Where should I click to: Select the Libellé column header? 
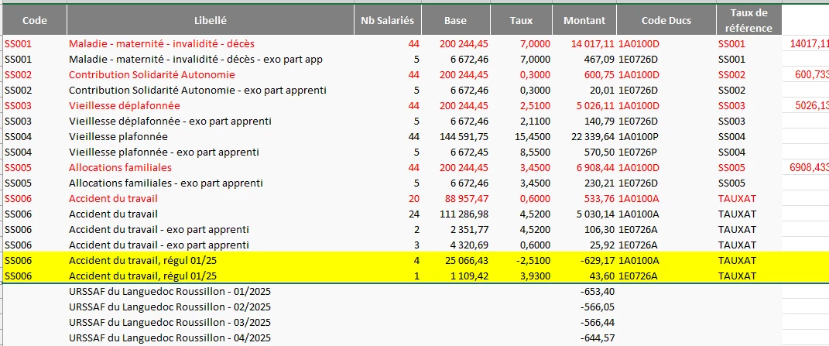click(x=210, y=20)
